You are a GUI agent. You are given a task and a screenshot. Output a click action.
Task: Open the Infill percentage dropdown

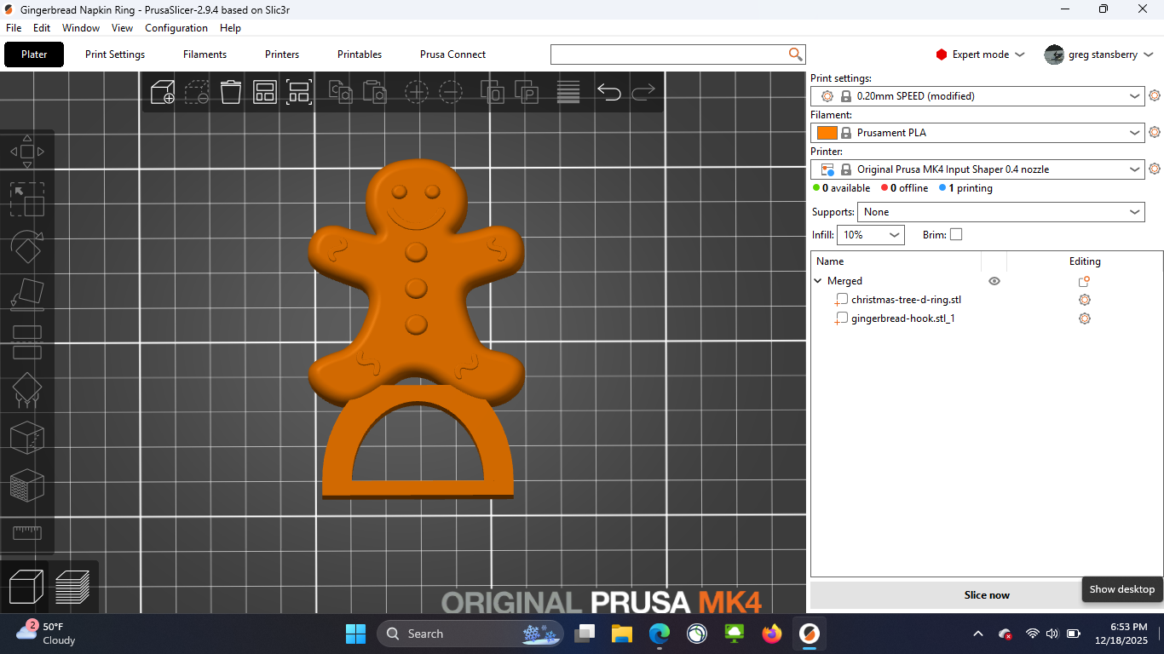click(871, 235)
